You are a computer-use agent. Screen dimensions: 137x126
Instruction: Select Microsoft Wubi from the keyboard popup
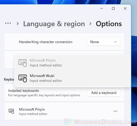pos(72,78)
